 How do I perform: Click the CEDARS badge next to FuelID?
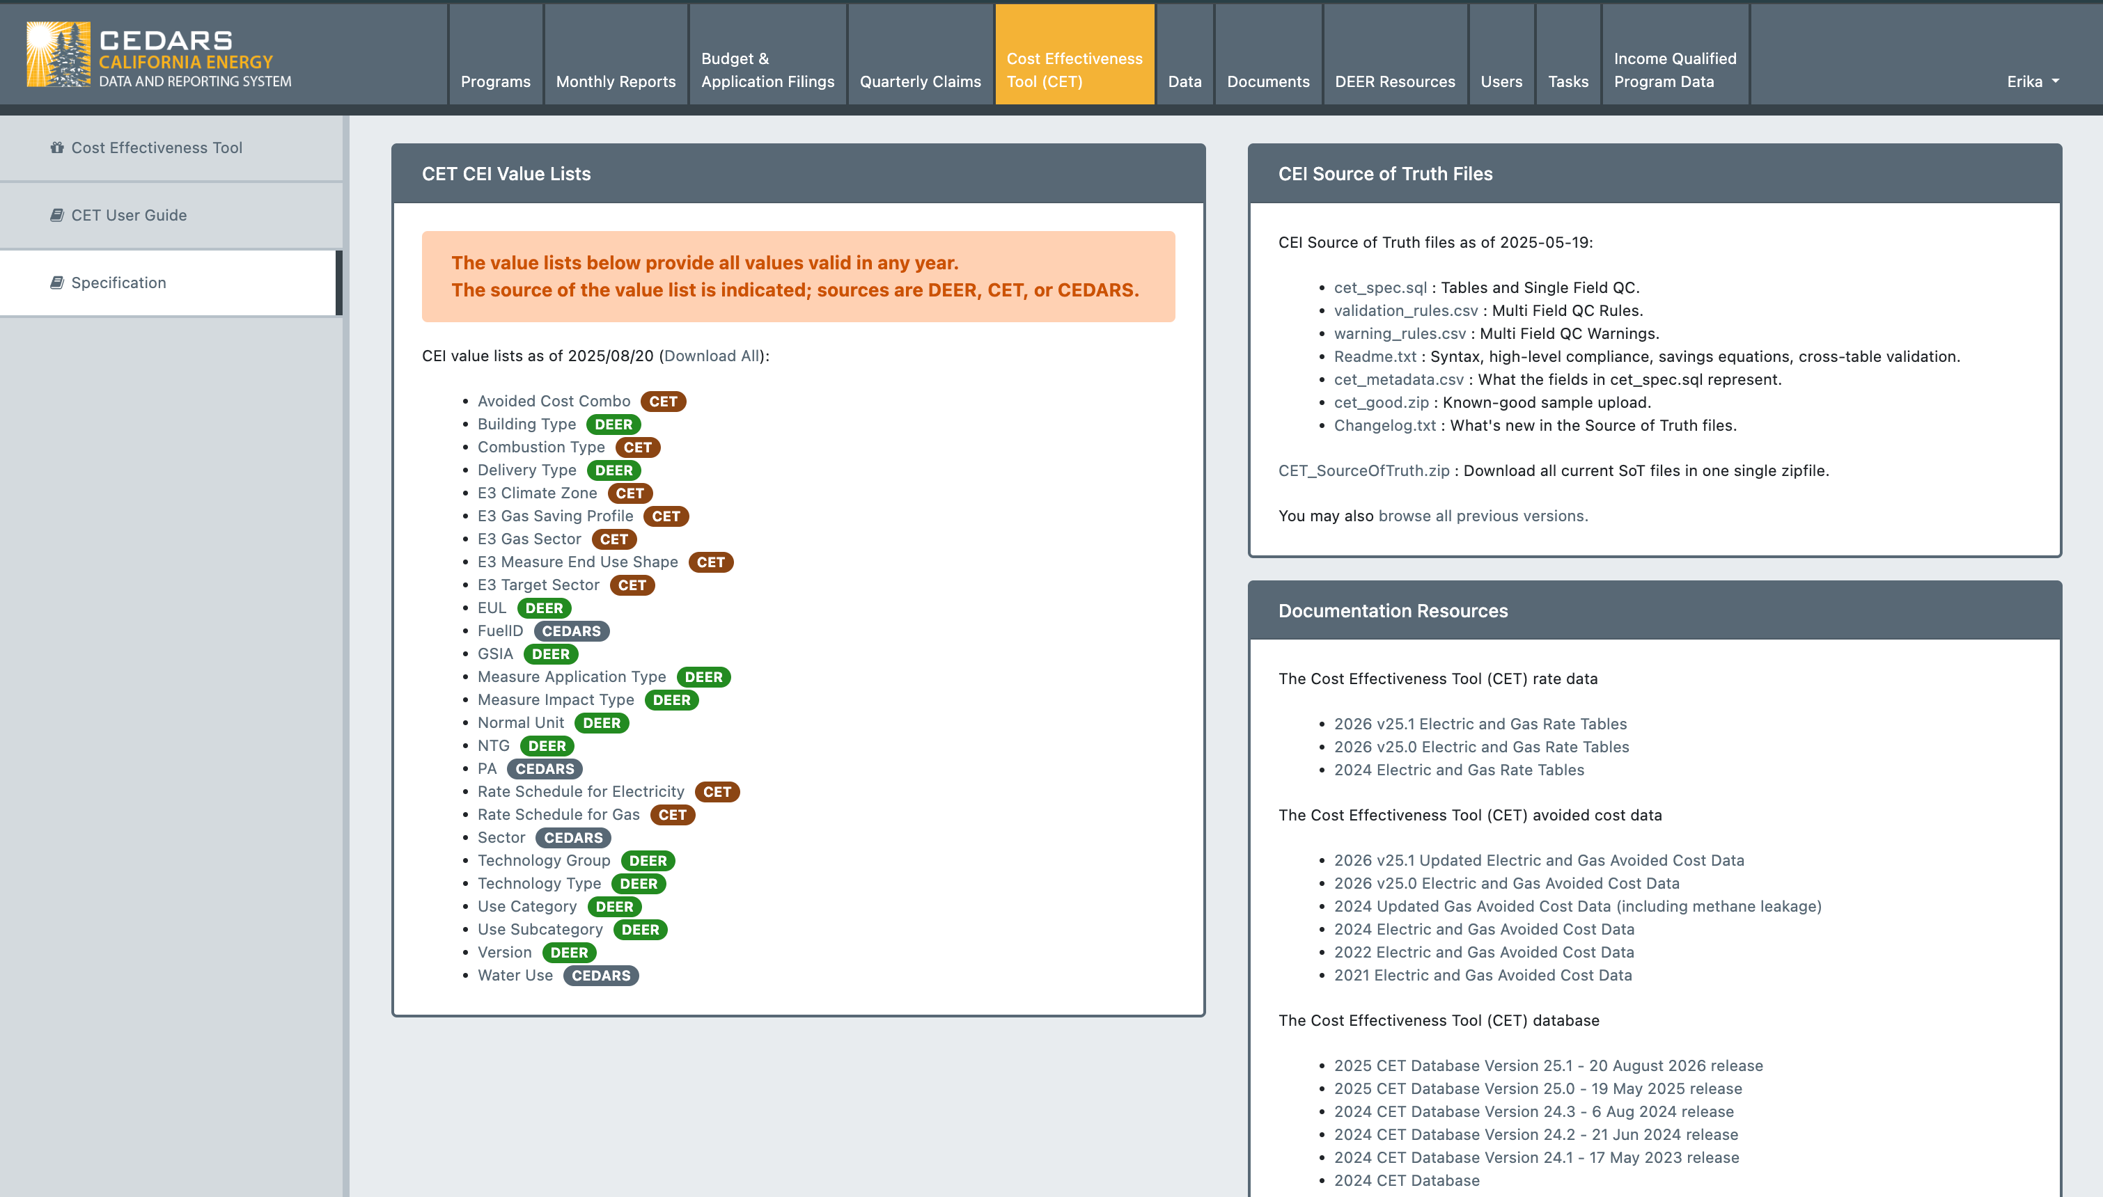coord(571,631)
